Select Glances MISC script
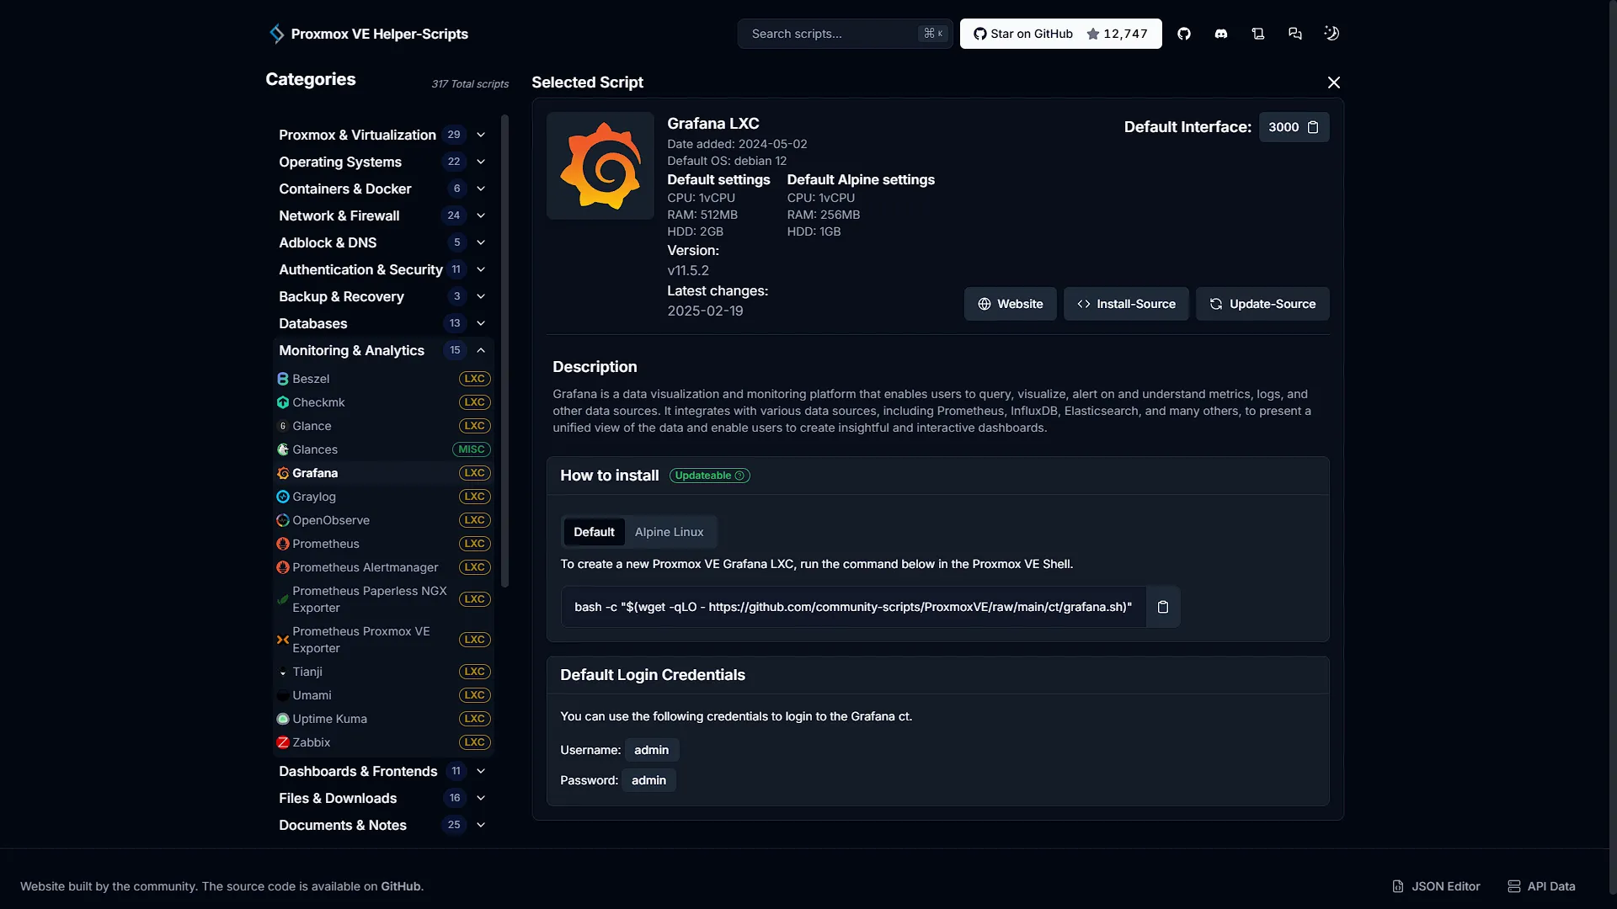The height and width of the screenshot is (909, 1617). coord(383,449)
